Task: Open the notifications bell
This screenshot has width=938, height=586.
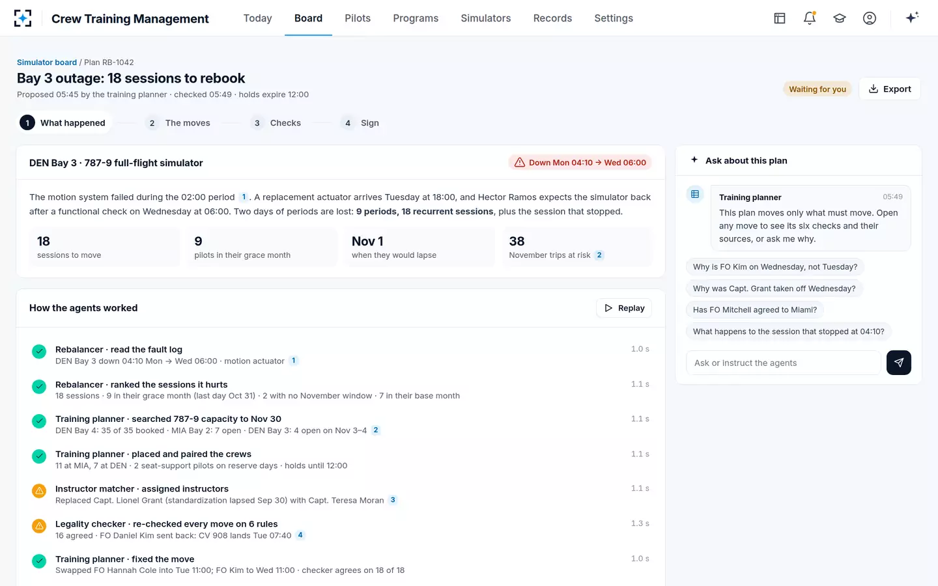Action: (810, 18)
